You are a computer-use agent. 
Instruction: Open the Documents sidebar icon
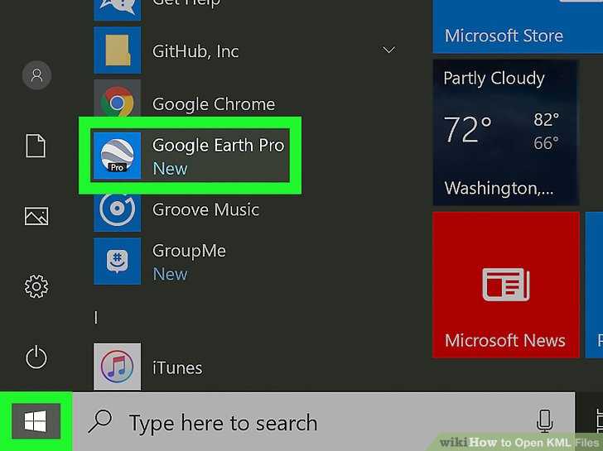[x=36, y=146]
